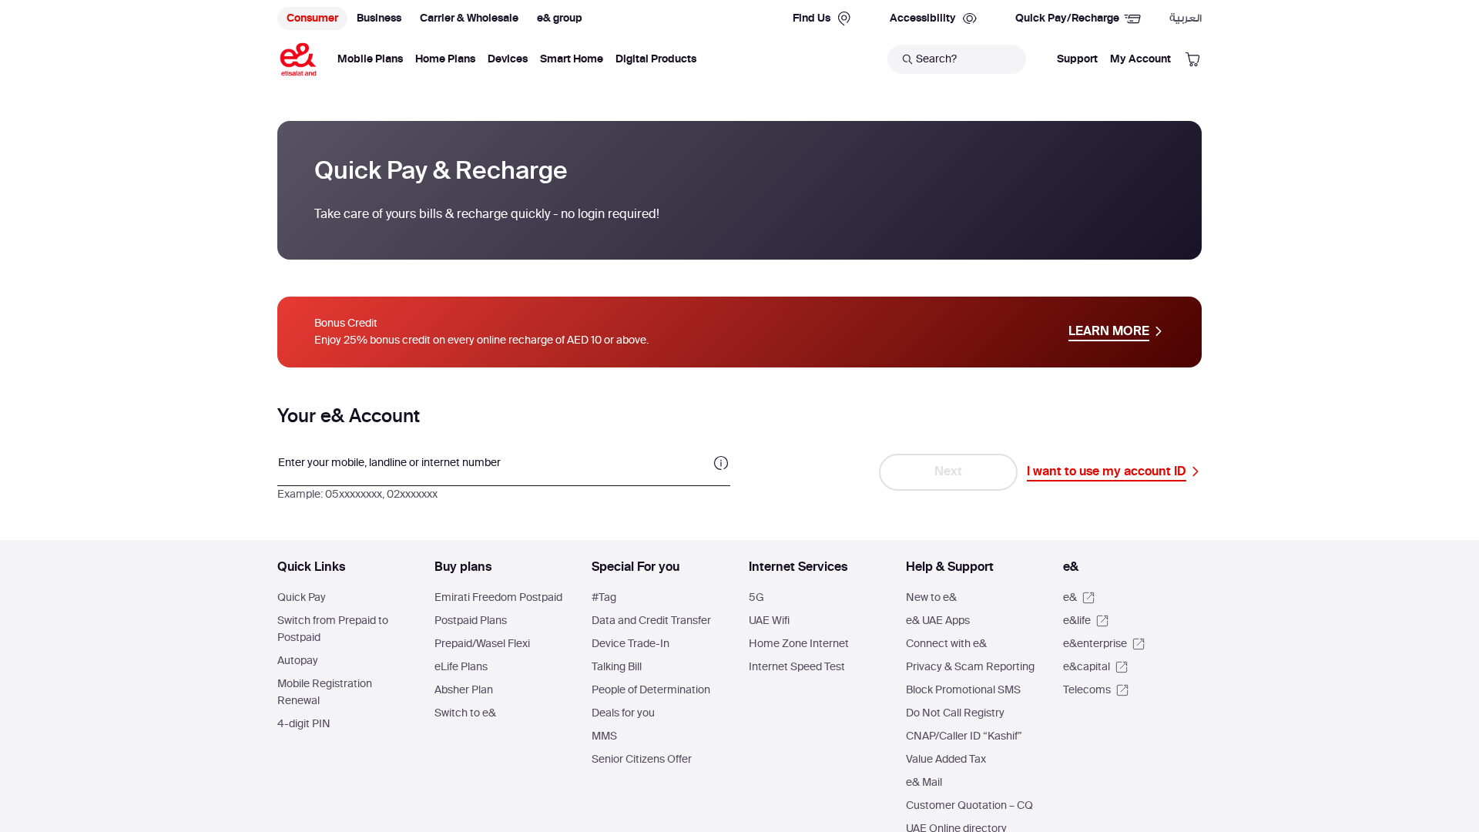This screenshot has height=832, width=1479.
Task: Open the 5G link
Action: [x=756, y=598]
